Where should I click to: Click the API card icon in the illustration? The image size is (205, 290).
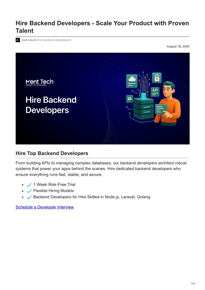(155, 92)
